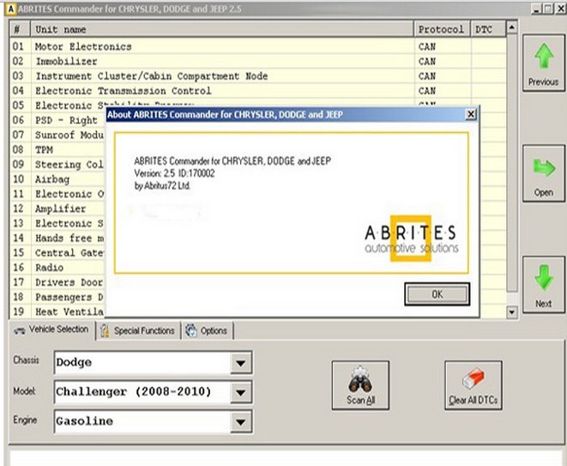Select row 07 Sunroof Module
Image resolution: width=567 pixels, height=466 pixels.
pos(57,136)
